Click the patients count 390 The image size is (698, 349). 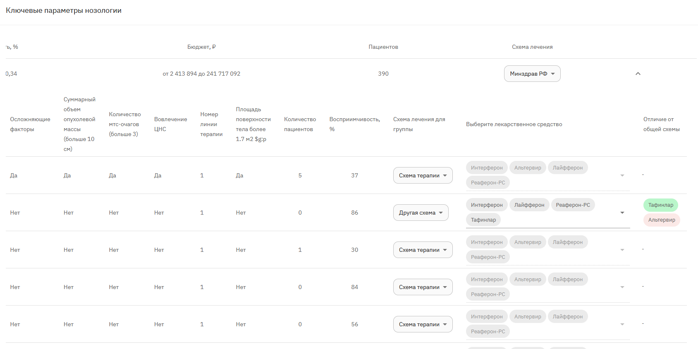(x=383, y=74)
